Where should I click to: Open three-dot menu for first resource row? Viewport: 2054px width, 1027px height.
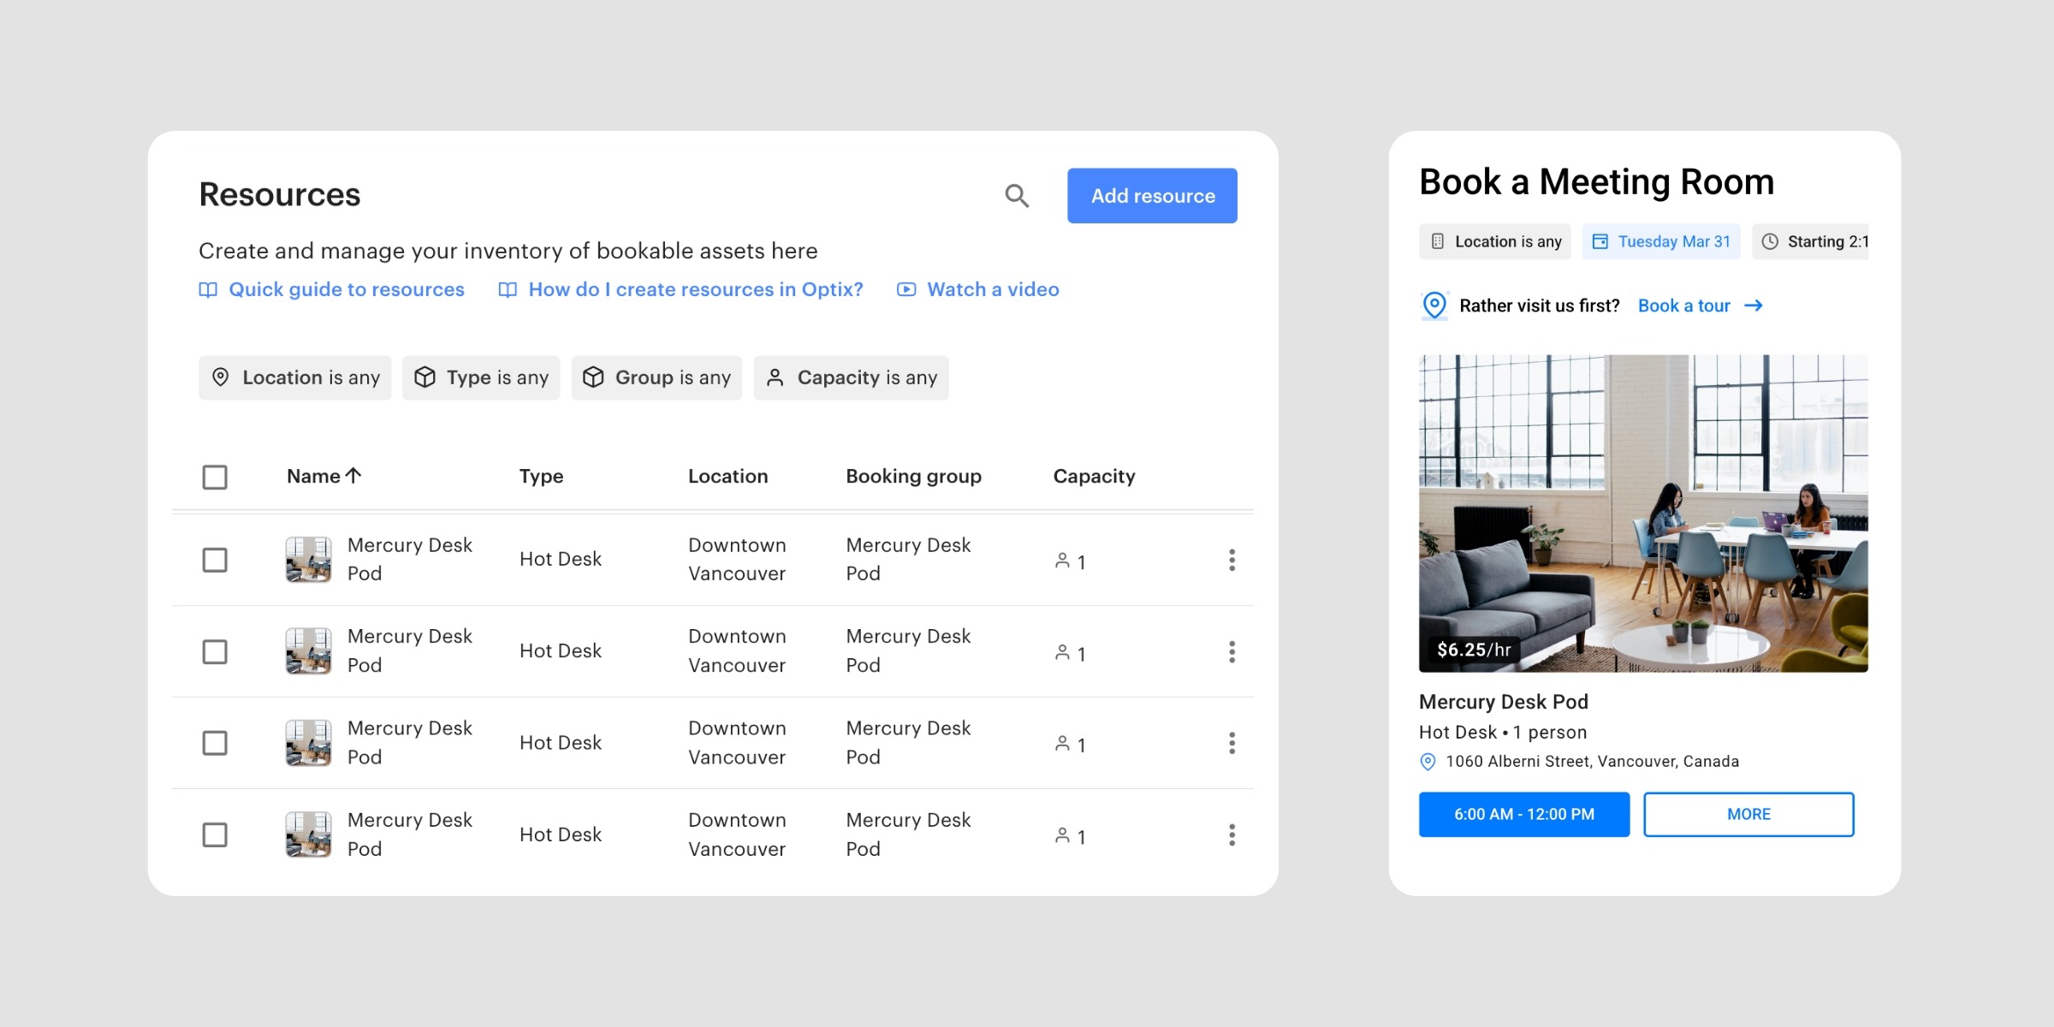click(1232, 561)
